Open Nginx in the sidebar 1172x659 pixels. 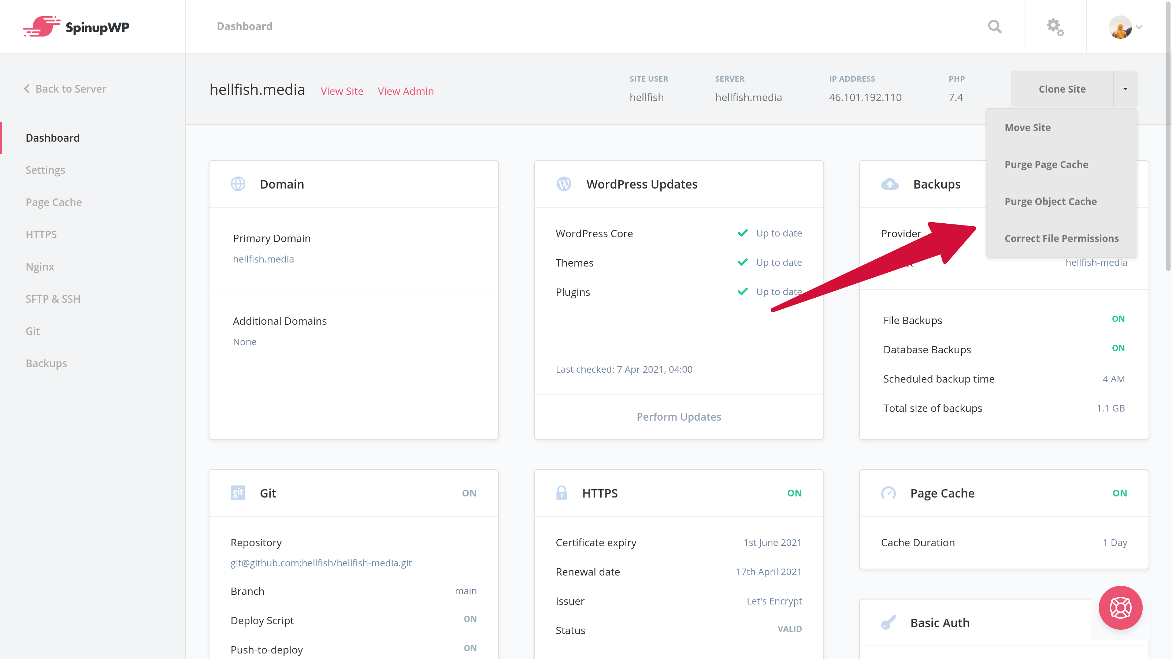[40, 267]
